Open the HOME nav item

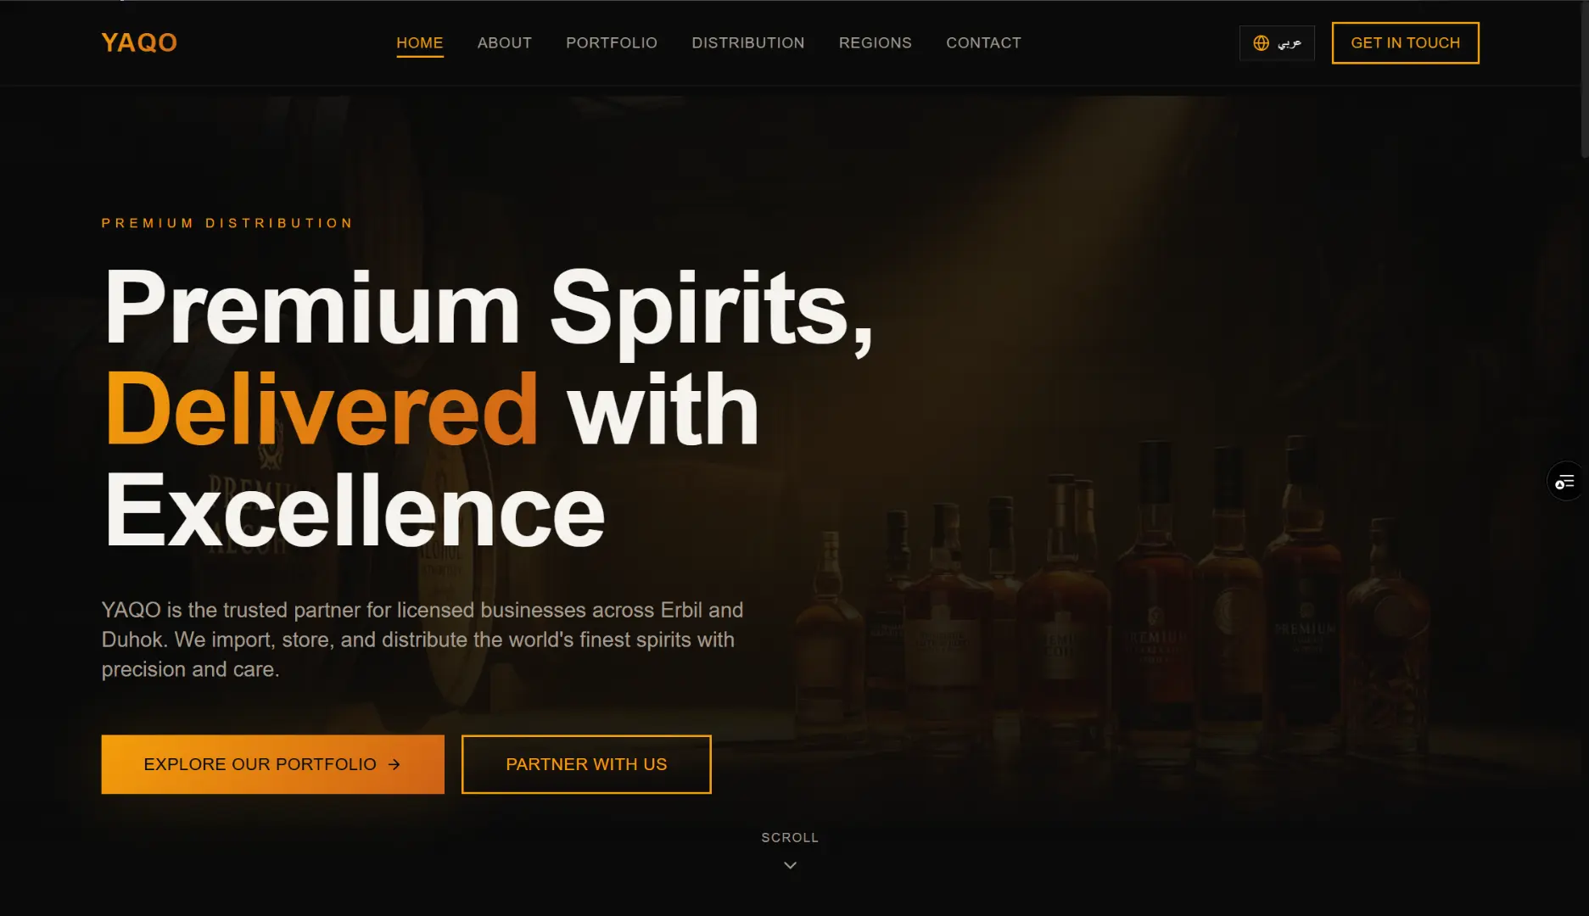(420, 42)
